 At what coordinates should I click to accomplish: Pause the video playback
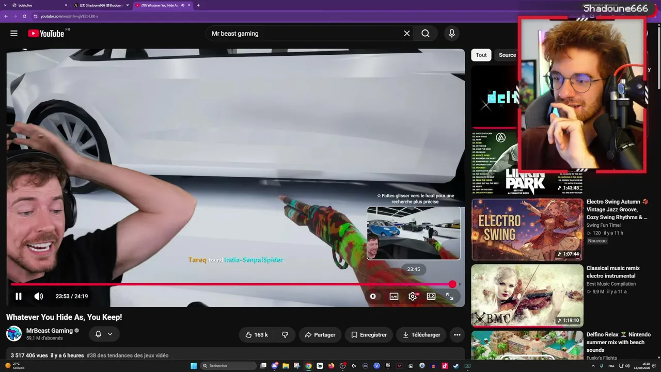19,297
